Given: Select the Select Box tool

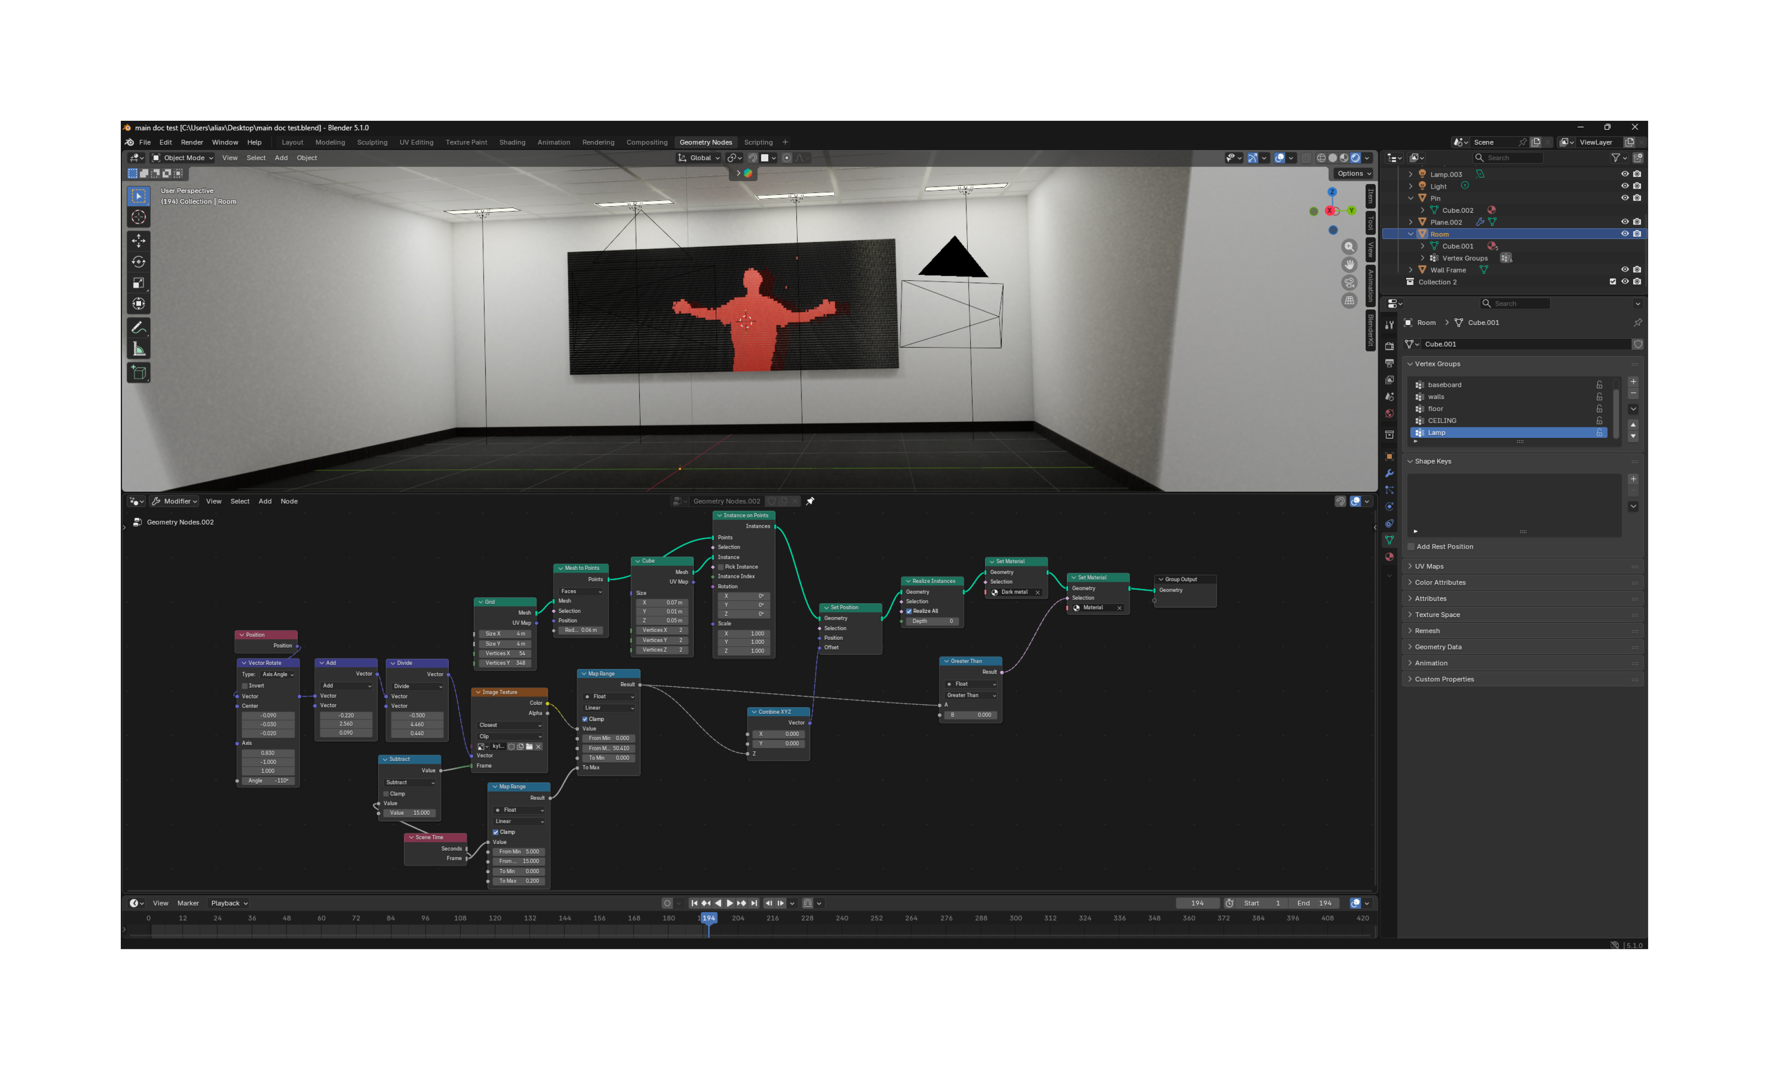Looking at the screenshot, I should [139, 196].
